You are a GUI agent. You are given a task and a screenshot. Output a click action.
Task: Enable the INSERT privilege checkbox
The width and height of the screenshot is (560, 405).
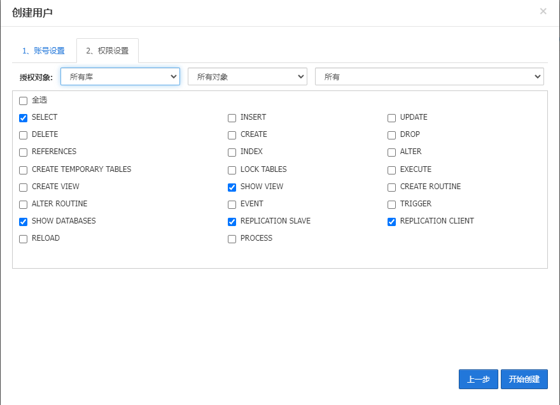(x=232, y=118)
